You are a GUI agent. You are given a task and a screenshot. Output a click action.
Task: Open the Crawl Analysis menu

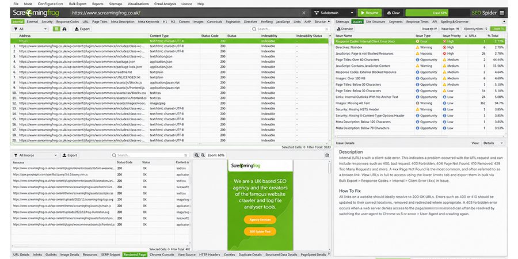(x=165, y=4)
